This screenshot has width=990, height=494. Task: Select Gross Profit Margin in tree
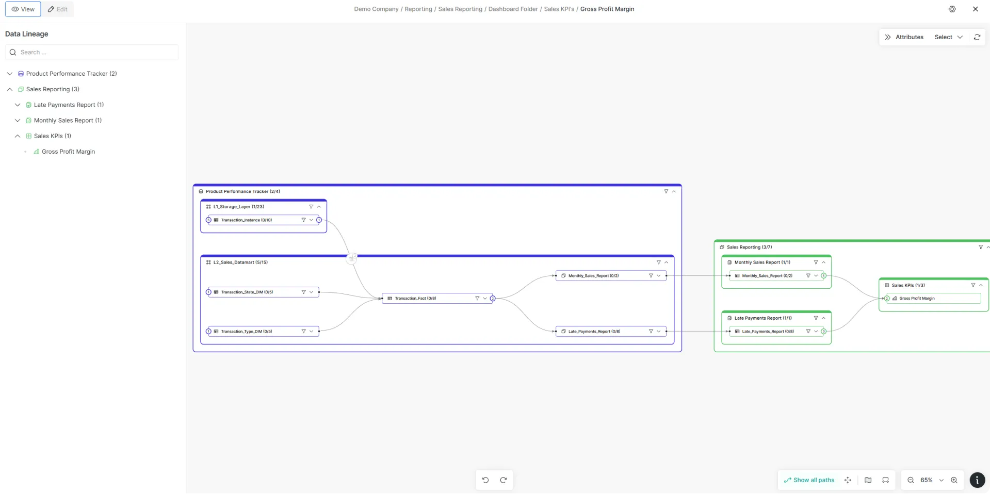[x=68, y=152]
